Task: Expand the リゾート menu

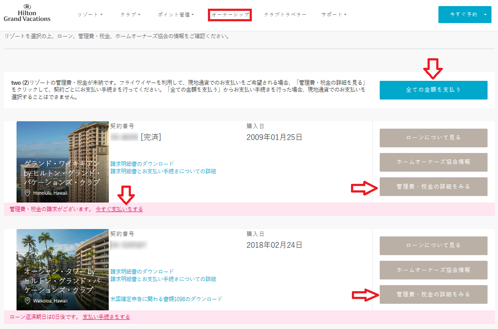Action: pyautogui.click(x=90, y=15)
